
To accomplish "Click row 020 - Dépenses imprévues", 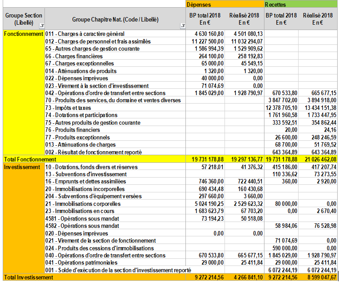I will [x=76, y=233].
